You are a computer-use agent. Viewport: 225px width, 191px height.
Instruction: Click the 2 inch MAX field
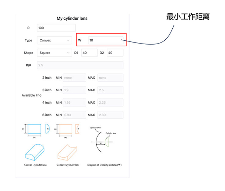(110, 78)
